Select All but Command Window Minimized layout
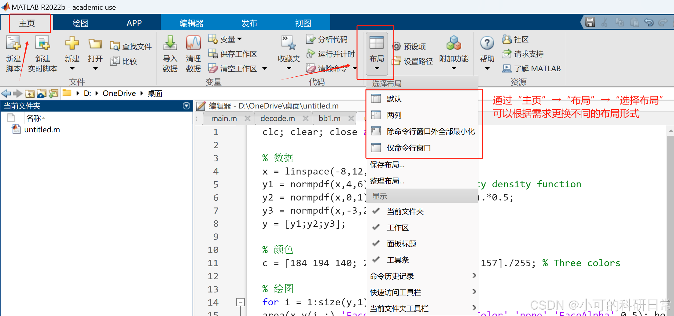The width and height of the screenshot is (674, 316). (x=422, y=131)
